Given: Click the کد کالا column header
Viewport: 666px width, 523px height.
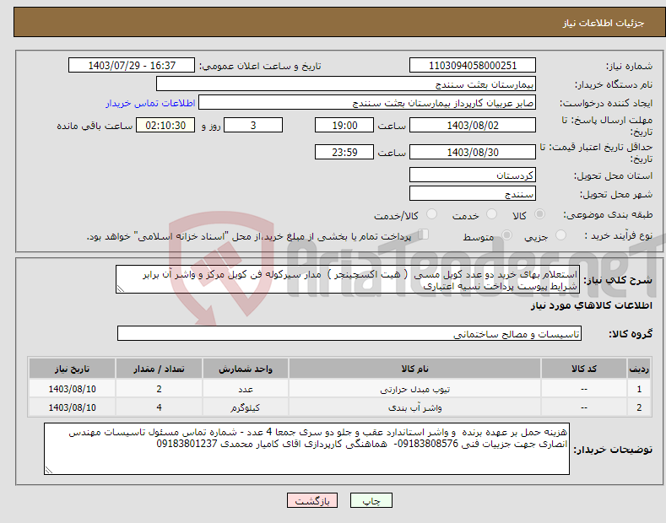Looking at the screenshot, I should (x=584, y=369).
